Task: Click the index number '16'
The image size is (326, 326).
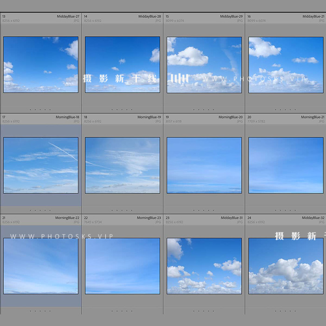Action: pyautogui.click(x=249, y=16)
